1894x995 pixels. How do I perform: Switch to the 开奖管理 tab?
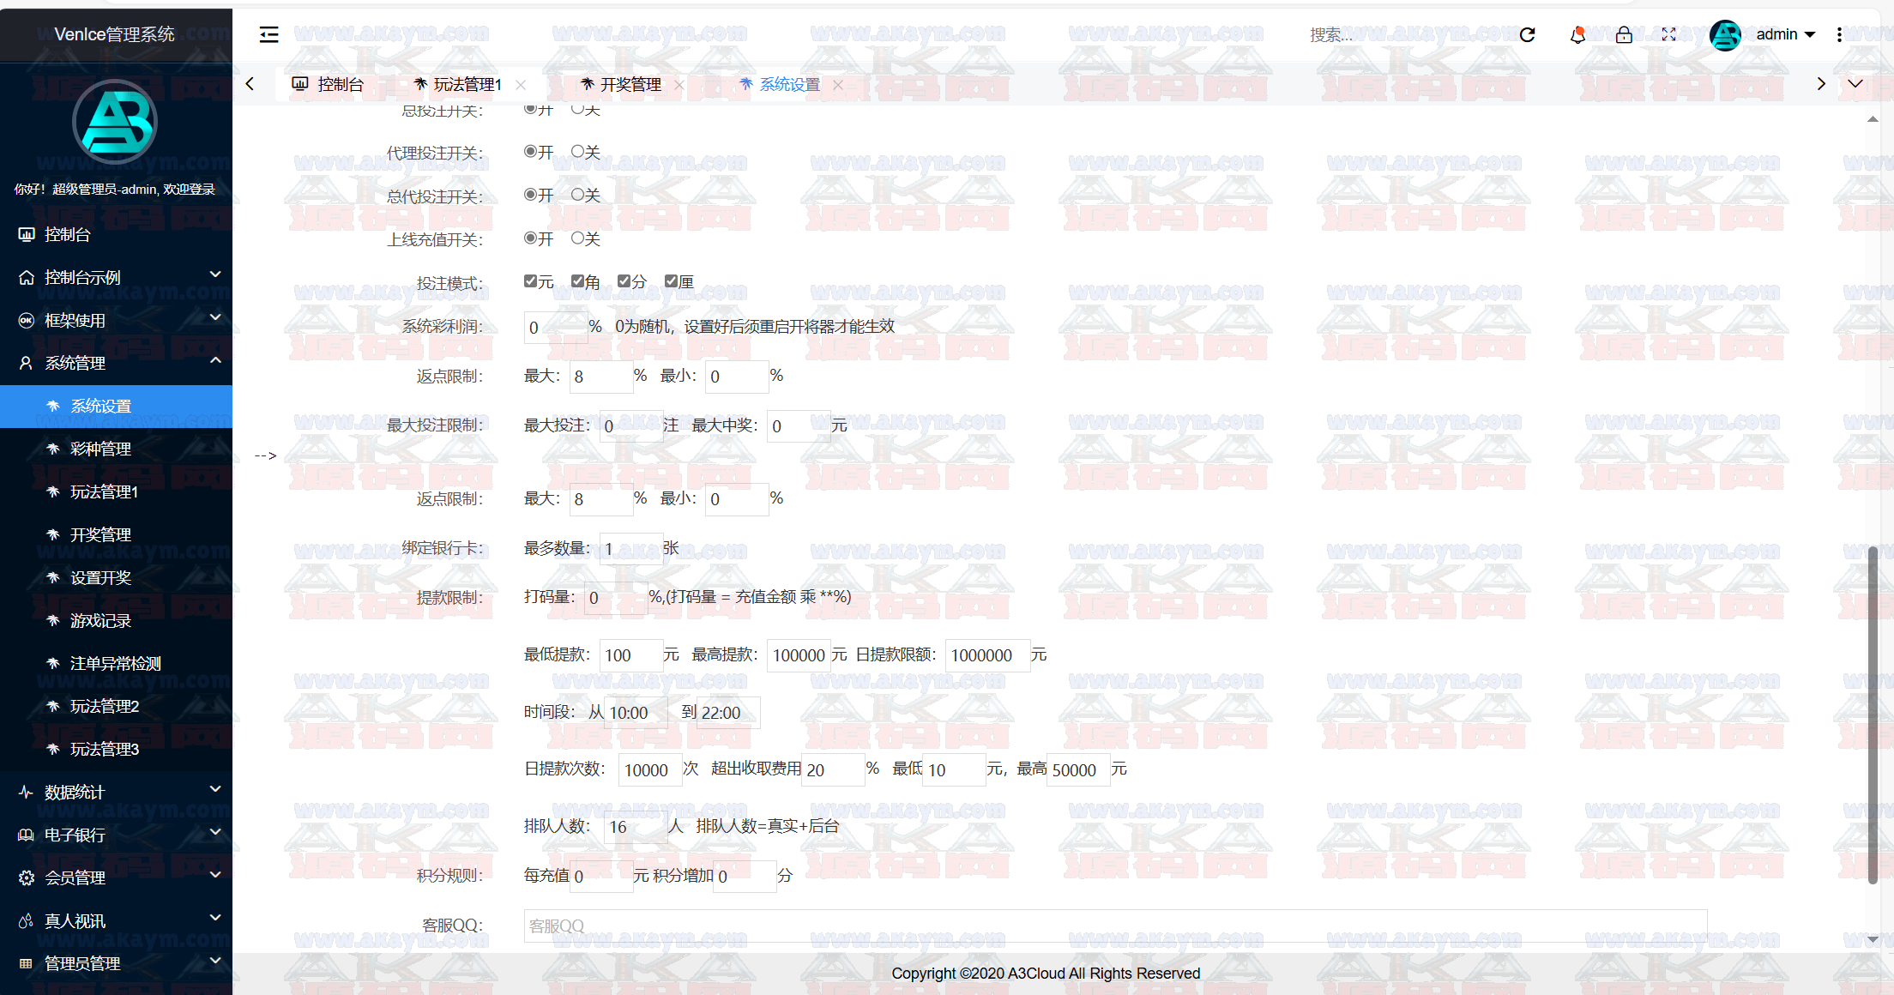pos(630,84)
